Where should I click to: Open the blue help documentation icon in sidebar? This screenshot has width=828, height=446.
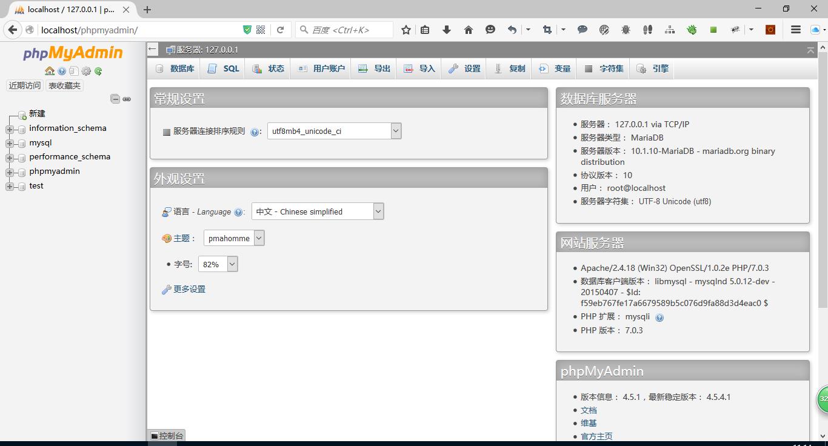click(x=62, y=71)
